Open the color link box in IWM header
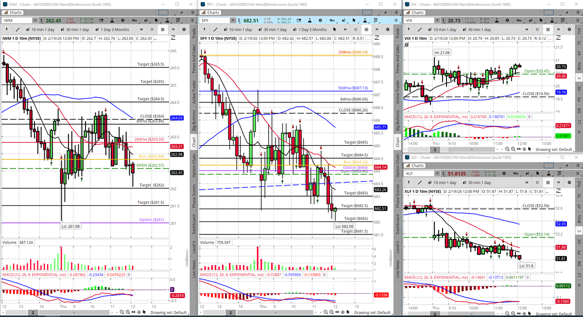 (x=163, y=13)
